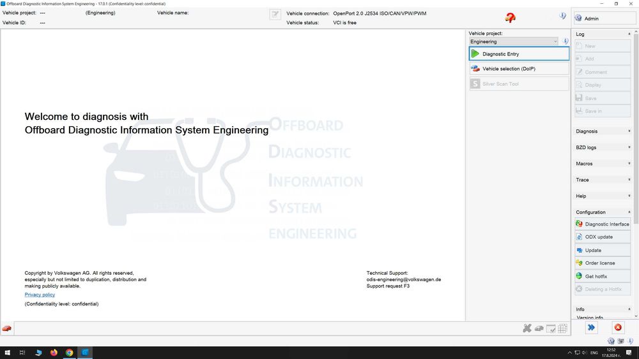
Task: Open the Privacy policy link
Action: (40, 295)
